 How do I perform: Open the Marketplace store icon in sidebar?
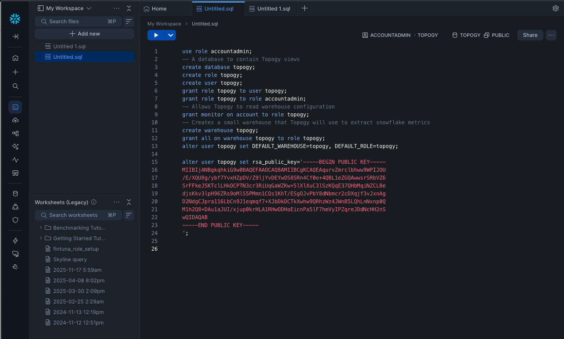pyautogui.click(x=15, y=173)
